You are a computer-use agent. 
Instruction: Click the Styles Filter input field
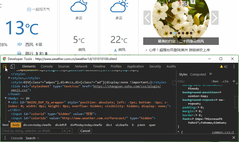194,81
